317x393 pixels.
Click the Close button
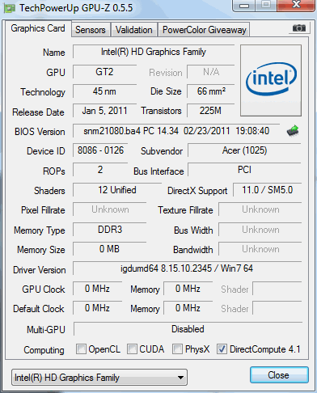pyautogui.click(x=279, y=375)
